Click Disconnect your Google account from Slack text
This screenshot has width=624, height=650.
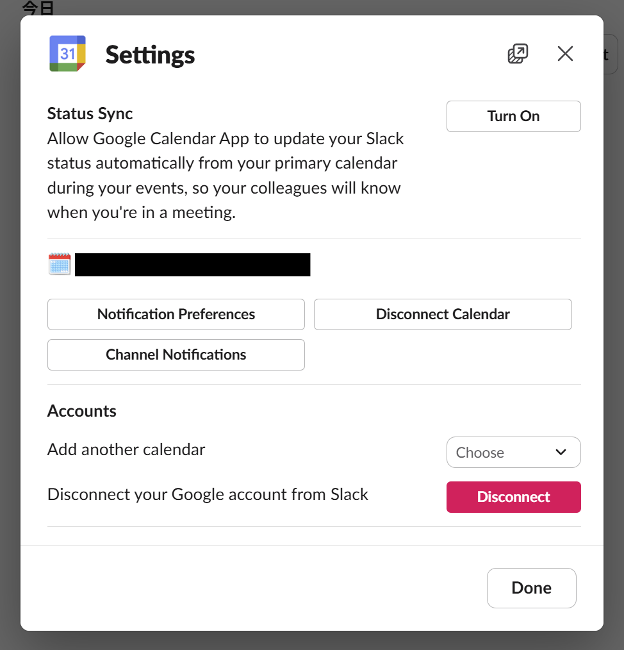[208, 494]
